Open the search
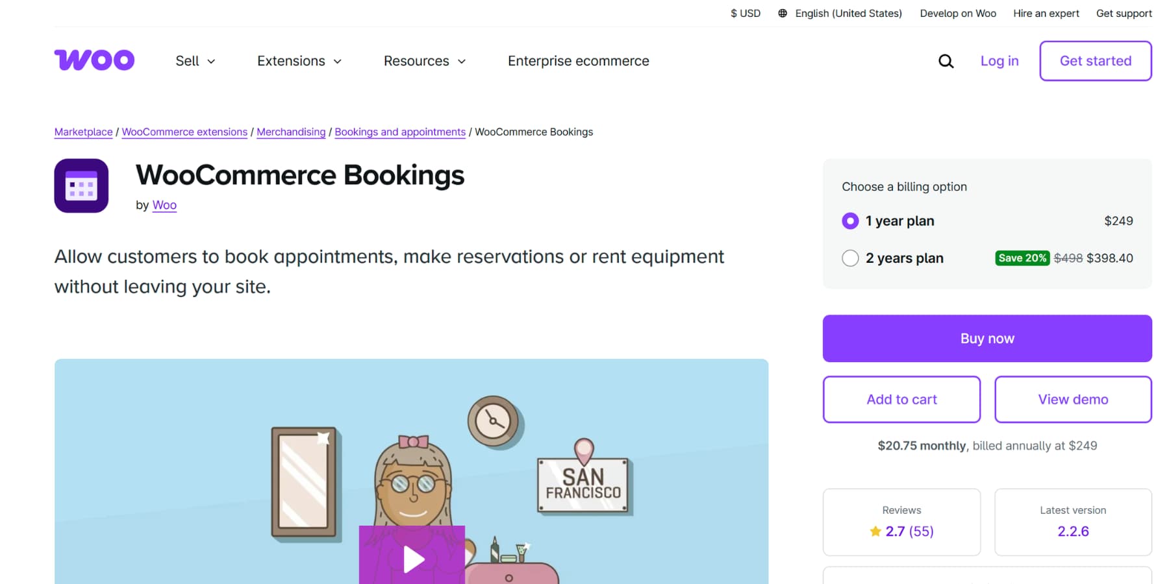This screenshot has width=1169, height=584. pos(946,60)
